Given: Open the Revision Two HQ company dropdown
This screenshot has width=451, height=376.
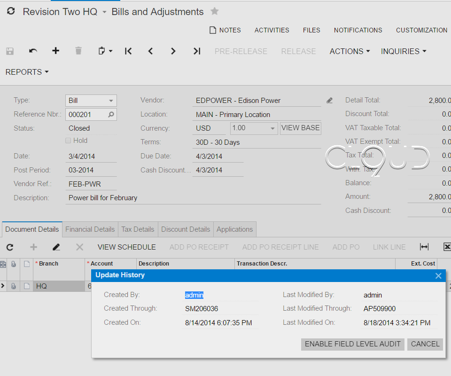Looking at the screenshot, I should tap(104, 12).
